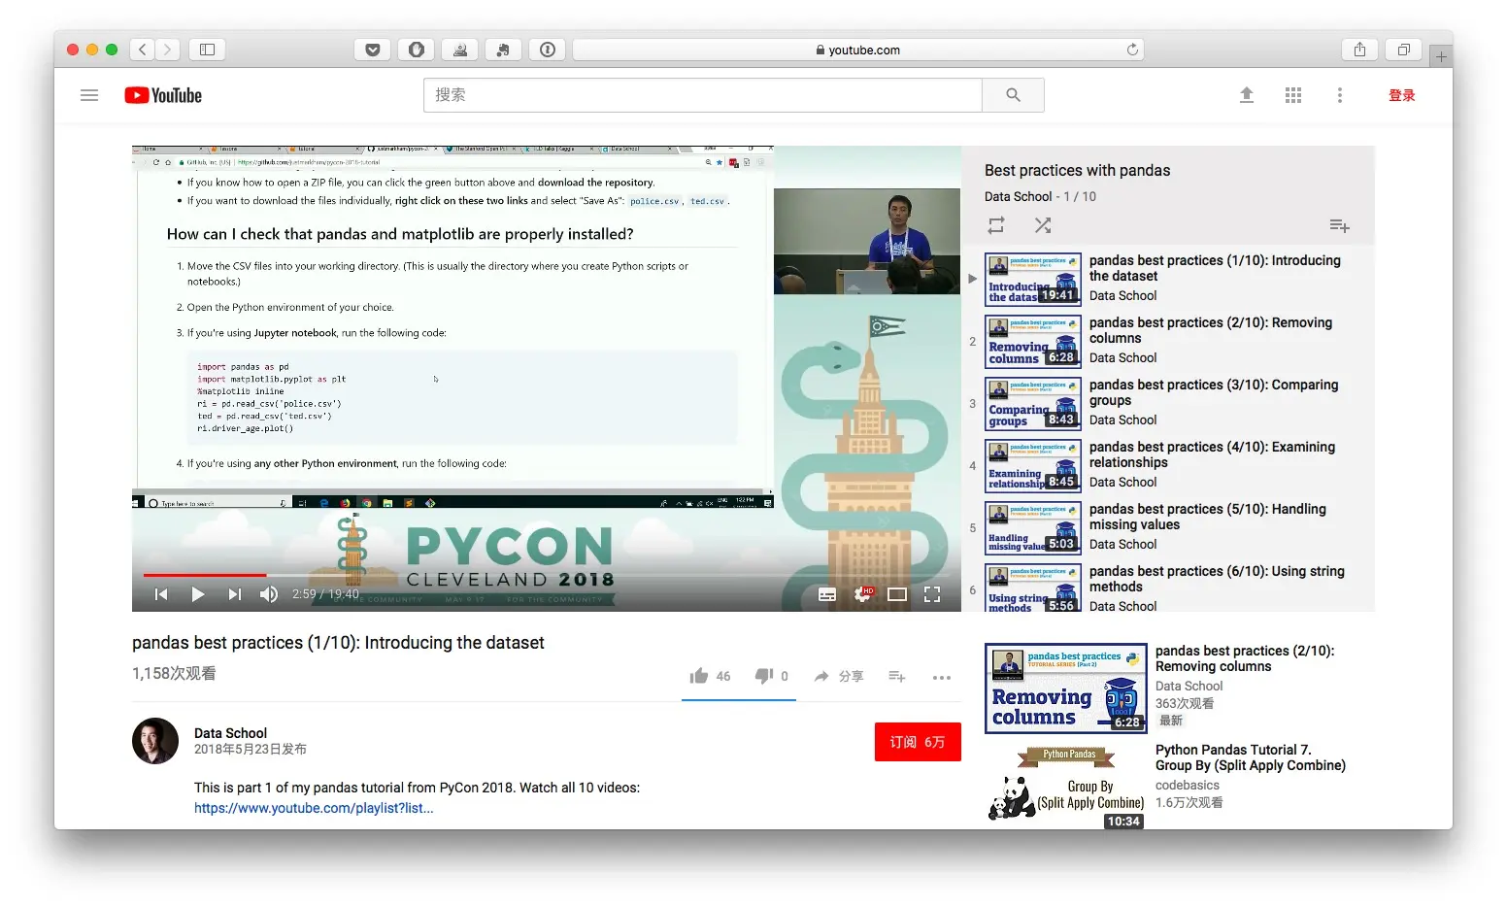Viewport: 1507px width, 907px height.
Task: Open the YouTube hamburger guide menu
Action: pyautogui.click(x=89, y=95)
